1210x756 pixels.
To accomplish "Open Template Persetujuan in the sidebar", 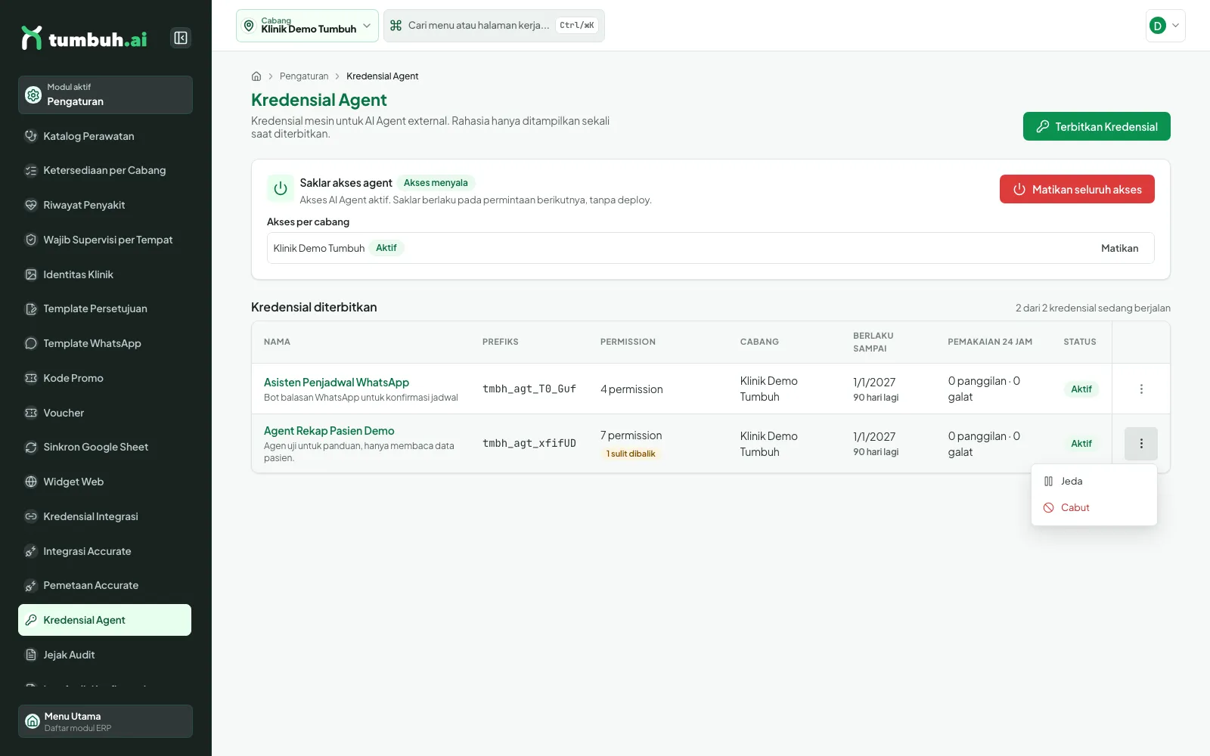I will [x=104, y=308].
